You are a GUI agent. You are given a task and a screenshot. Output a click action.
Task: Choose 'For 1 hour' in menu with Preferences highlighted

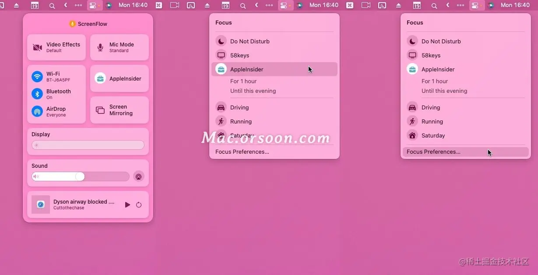click(435, 81)
